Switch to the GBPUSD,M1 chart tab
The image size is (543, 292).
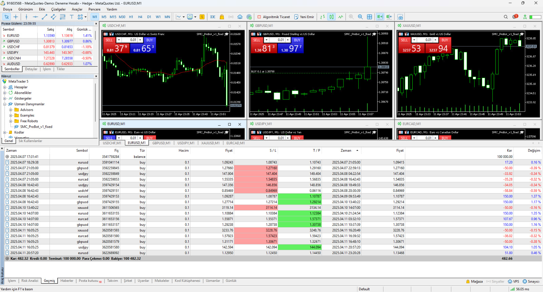161,143
